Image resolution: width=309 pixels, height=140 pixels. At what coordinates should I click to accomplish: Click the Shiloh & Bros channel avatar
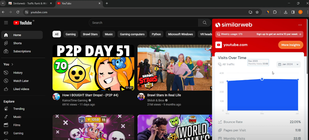click(141, 97)
